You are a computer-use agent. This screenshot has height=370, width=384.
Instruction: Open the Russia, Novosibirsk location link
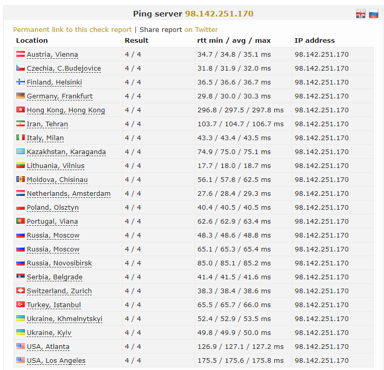(59, 263)
